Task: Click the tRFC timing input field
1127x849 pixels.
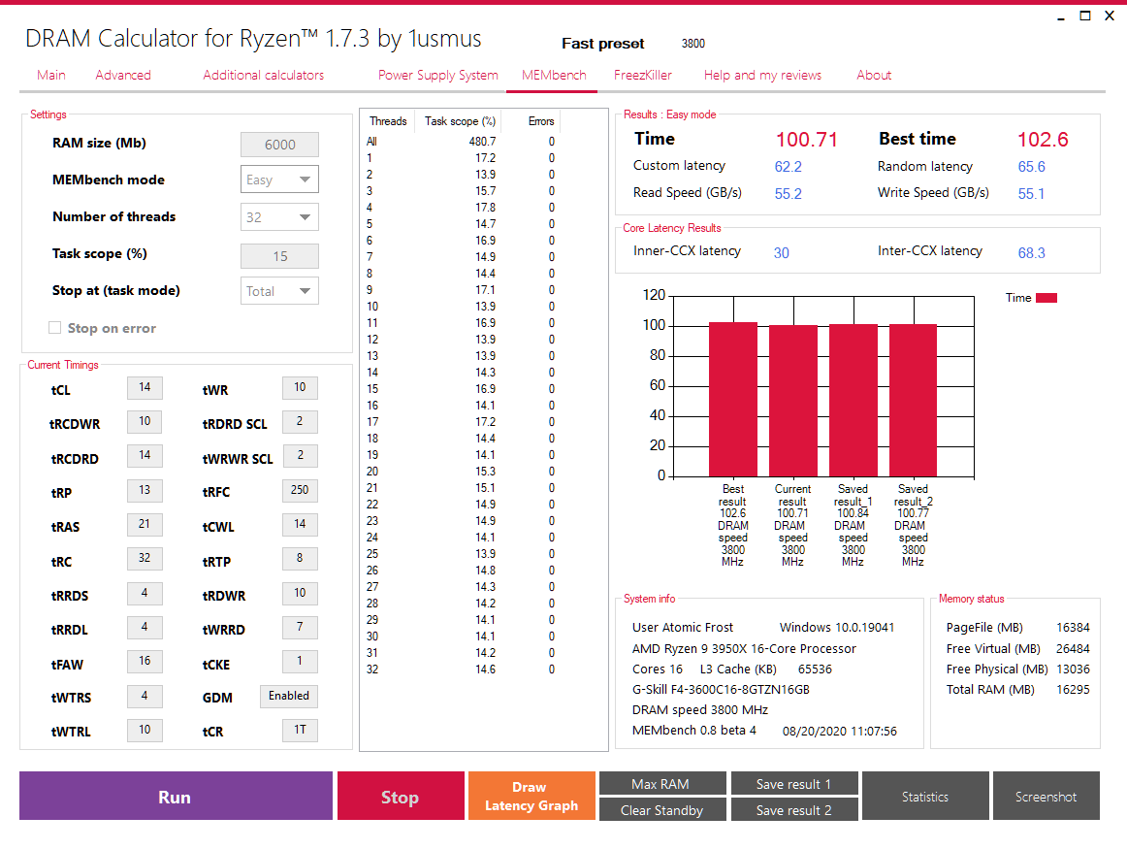Action: click(x=300, y=490)
